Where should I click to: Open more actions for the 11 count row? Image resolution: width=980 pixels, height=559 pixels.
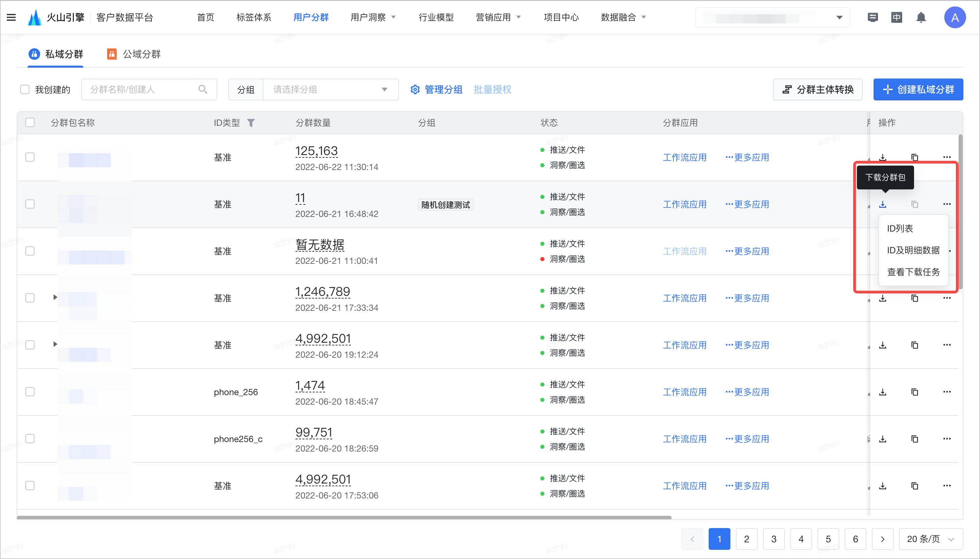947,204
